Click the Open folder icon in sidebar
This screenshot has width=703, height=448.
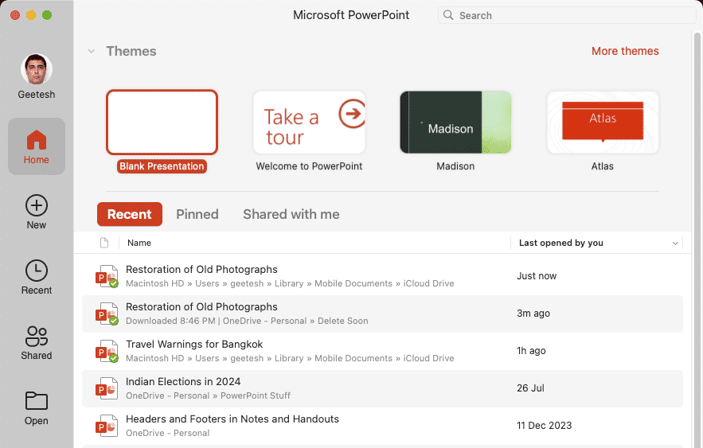(37, 401)
